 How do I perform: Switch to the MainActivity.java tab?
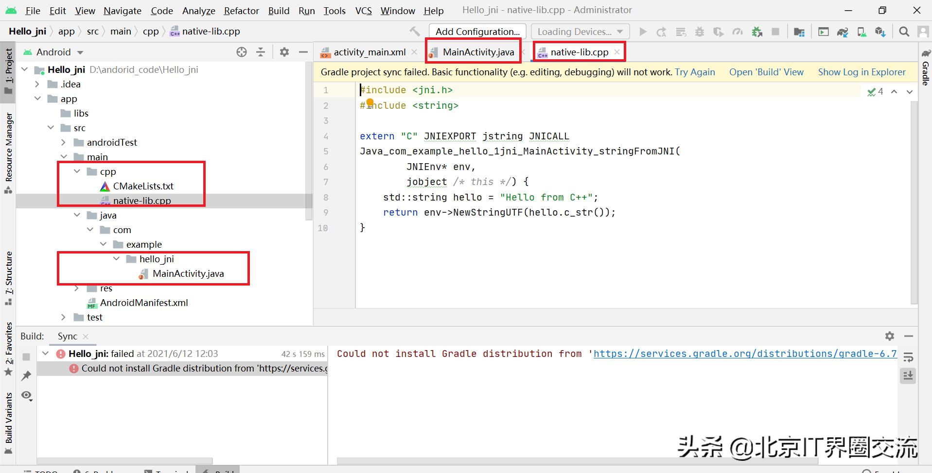click(473, 52)
